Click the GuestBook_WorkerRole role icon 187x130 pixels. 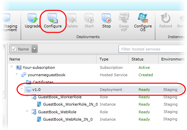click(x=34, y=97)
